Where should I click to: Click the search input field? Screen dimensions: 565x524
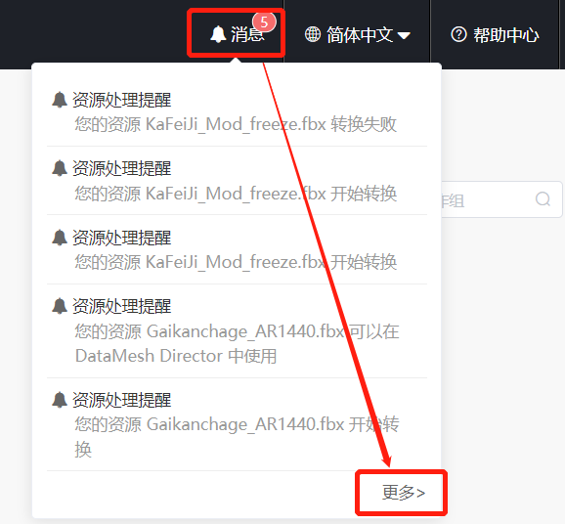tap(501, 199)
